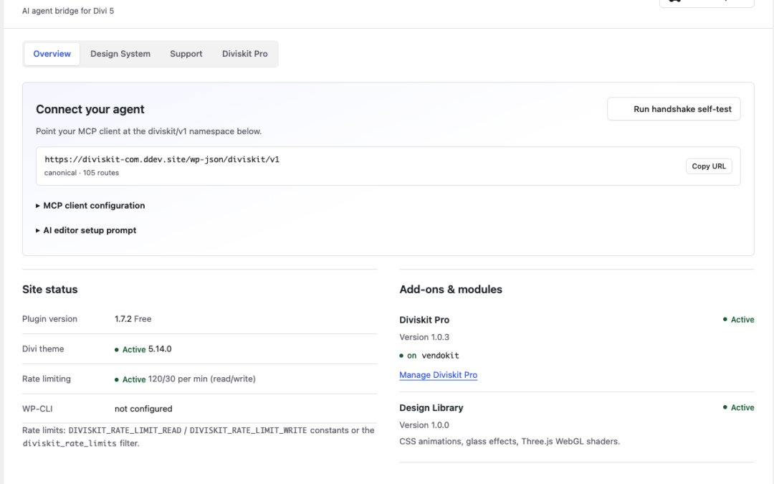Click the Site status heading
Screen dimensions: 774x484
click(50, 290)
